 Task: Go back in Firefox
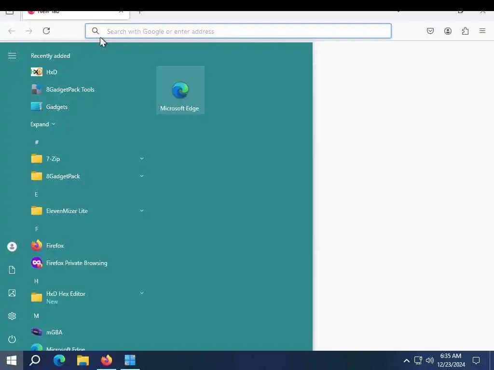pyautogui.click(x=12, y=31)
